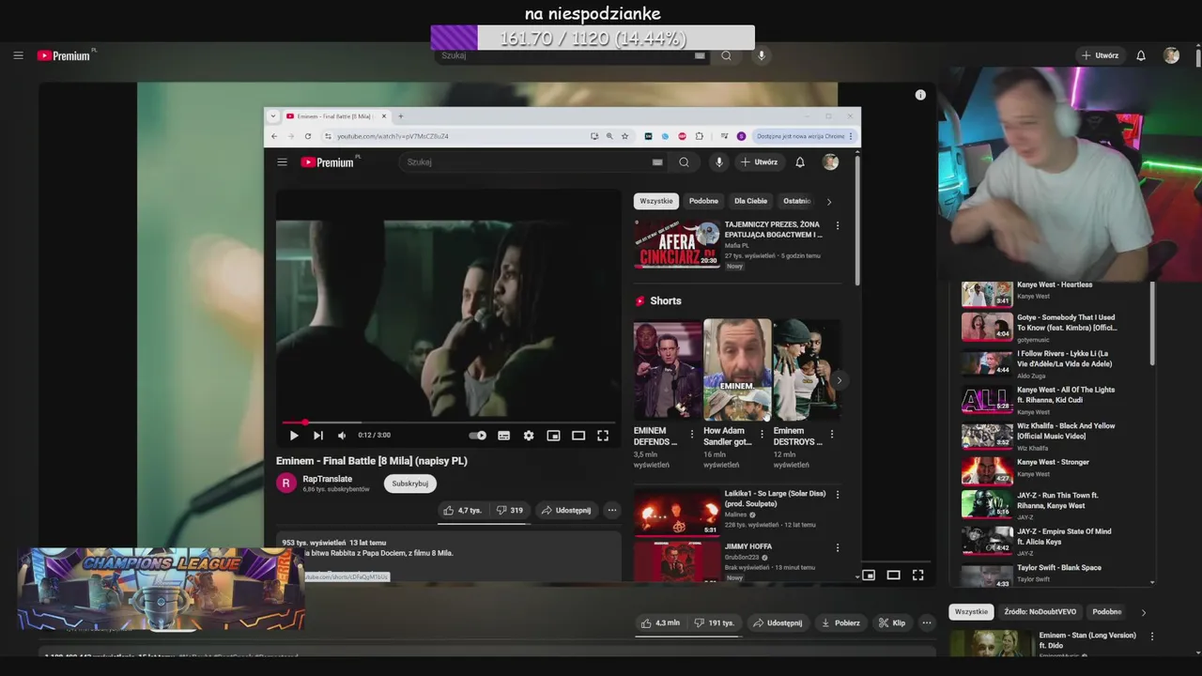1202x676 pixels.
Task: Enter fullscreen in inner player
Action: [603, 436]
